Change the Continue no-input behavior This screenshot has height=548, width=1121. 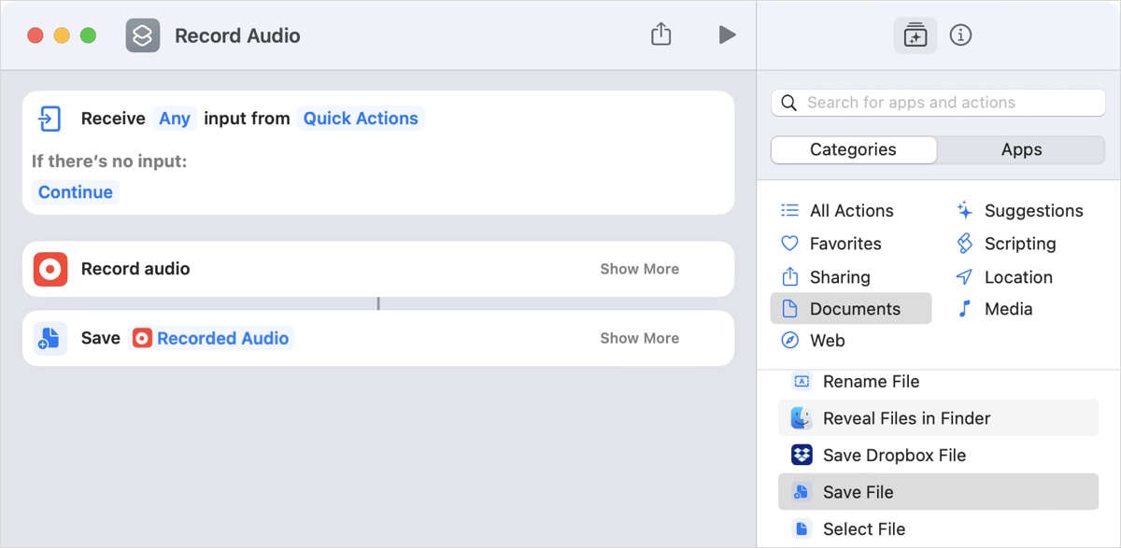tap(75, 191)
